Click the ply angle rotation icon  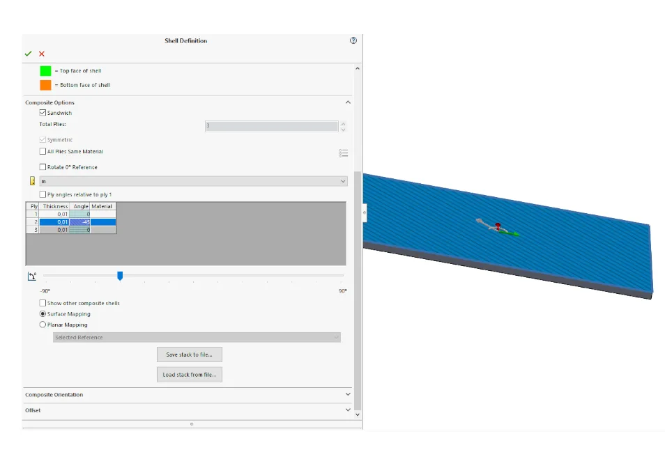pos(32,276)
